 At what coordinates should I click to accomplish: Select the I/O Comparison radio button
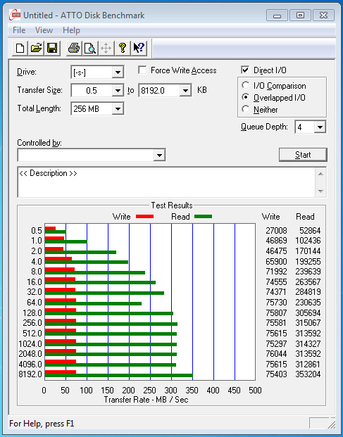246,85
